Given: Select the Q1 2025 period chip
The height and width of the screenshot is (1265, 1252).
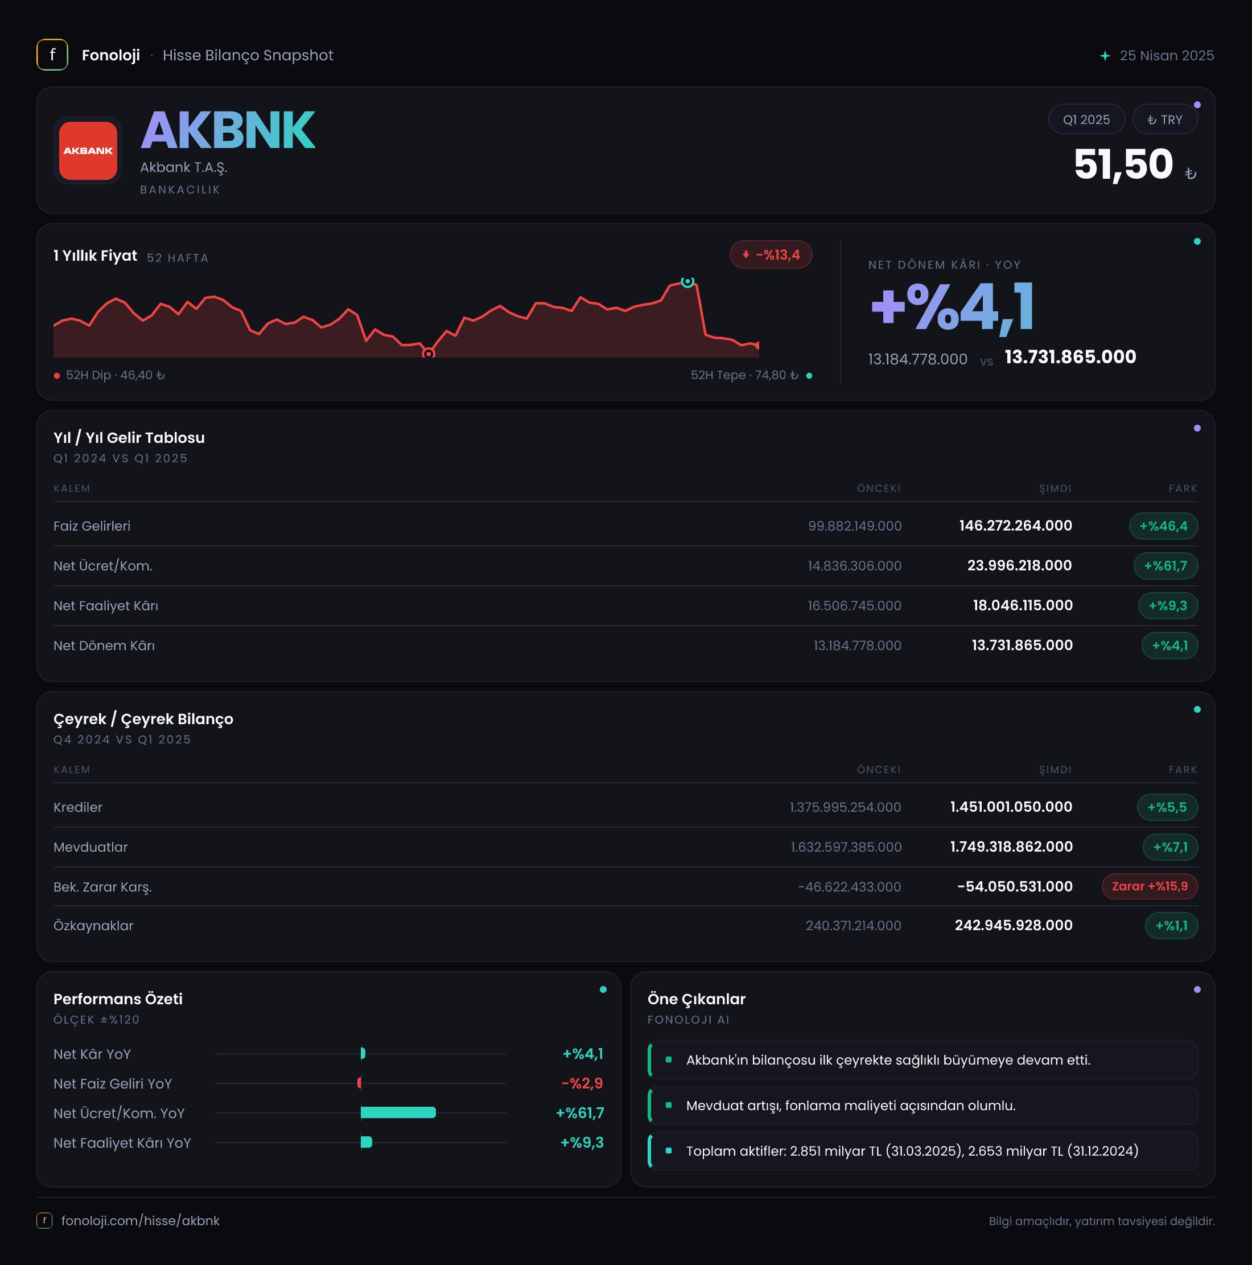Looking at the screenshot, I should [x=1086, y=120].
